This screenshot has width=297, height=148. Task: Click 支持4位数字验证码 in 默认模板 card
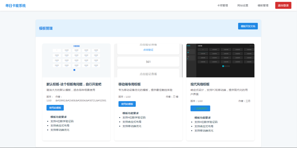tap(62, 121)
